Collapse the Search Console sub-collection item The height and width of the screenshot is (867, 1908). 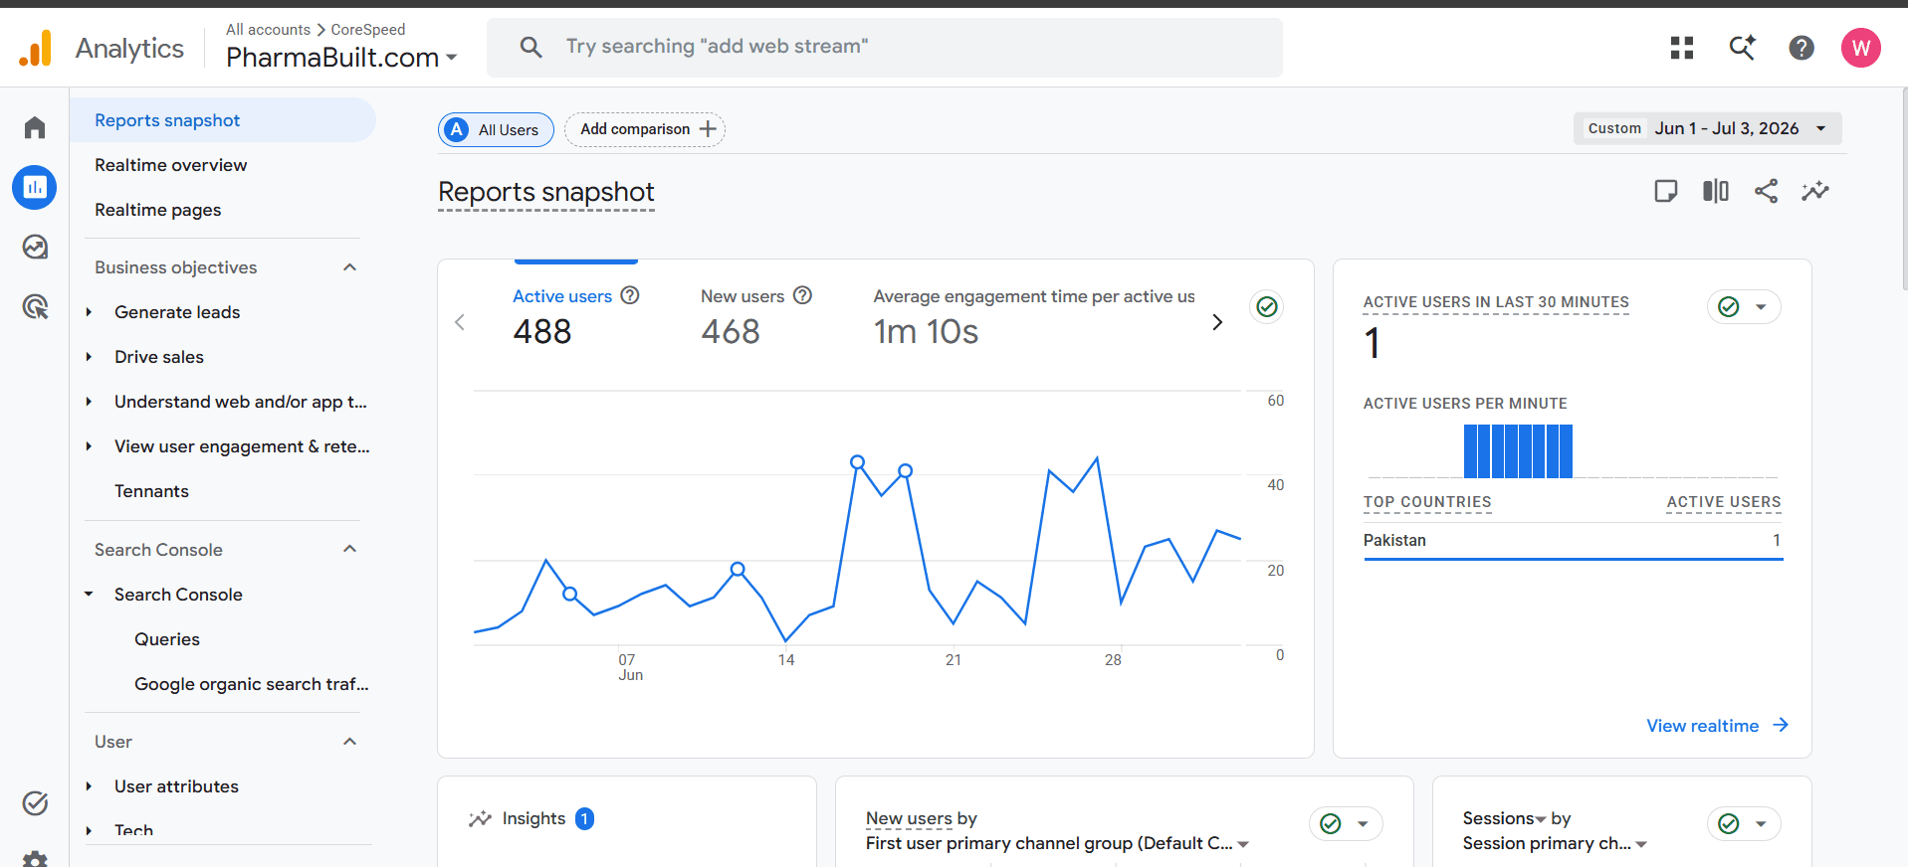click(89, 595)
